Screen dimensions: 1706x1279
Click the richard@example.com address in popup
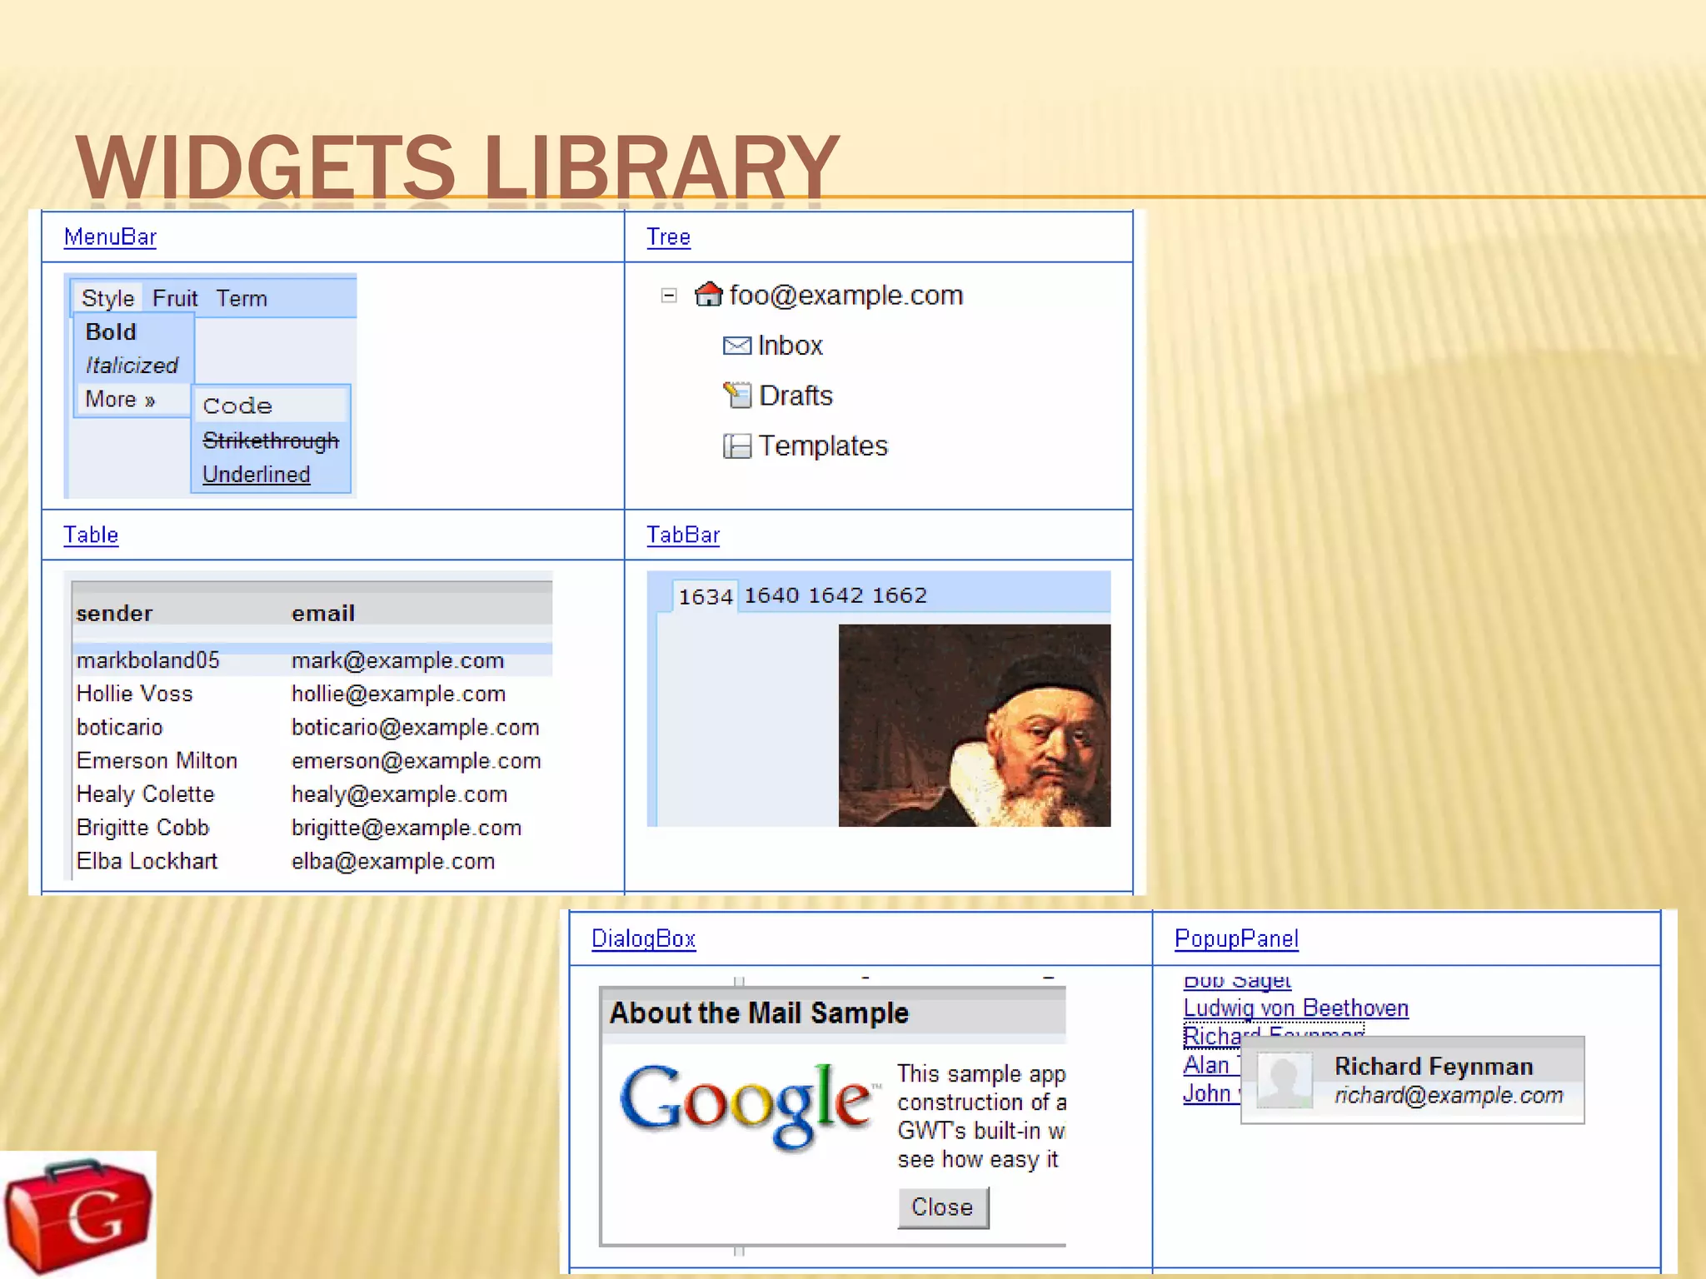(x=1449, y=1095)
